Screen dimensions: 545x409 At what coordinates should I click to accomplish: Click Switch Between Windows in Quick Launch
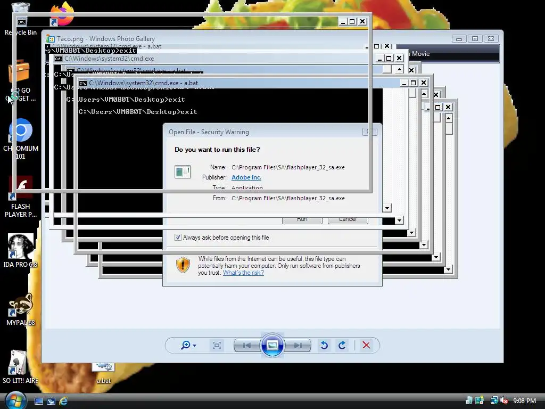point(51,402)
